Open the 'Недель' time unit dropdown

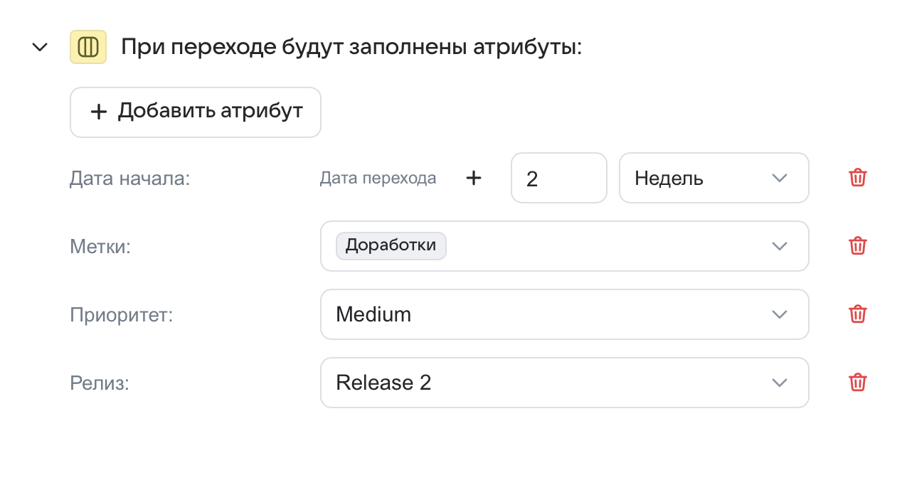pyautogui.click(x=713, y=178)
